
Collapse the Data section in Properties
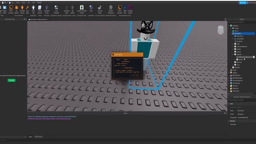pyautogui.click(x=229, y=104)
